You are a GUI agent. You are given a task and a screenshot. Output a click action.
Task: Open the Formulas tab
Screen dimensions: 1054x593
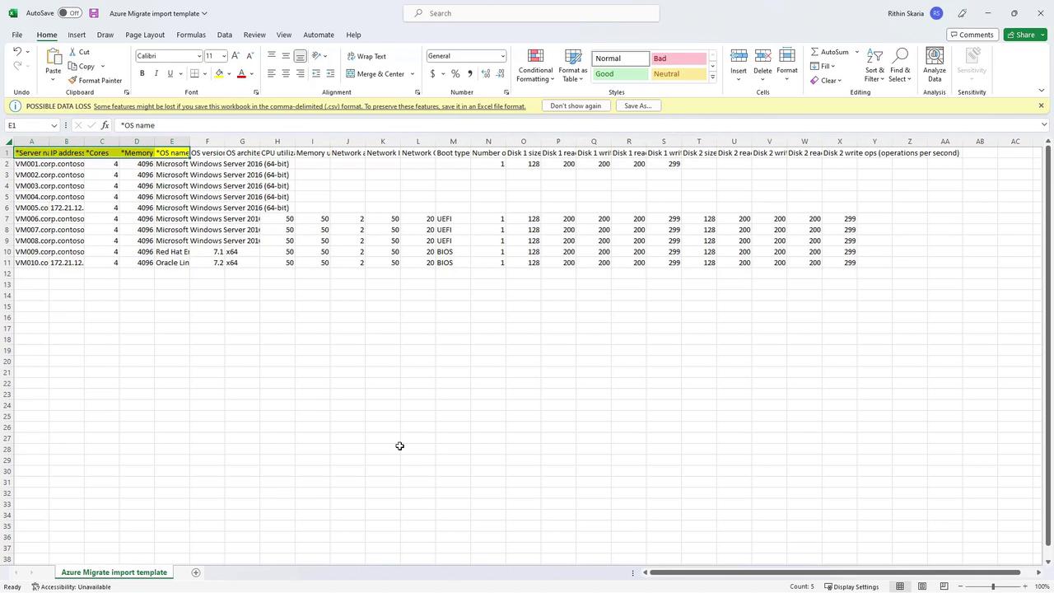pyautogui.click(x=190, y=35)
